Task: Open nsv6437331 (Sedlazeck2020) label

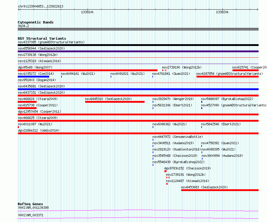Action: pos(41,93)
